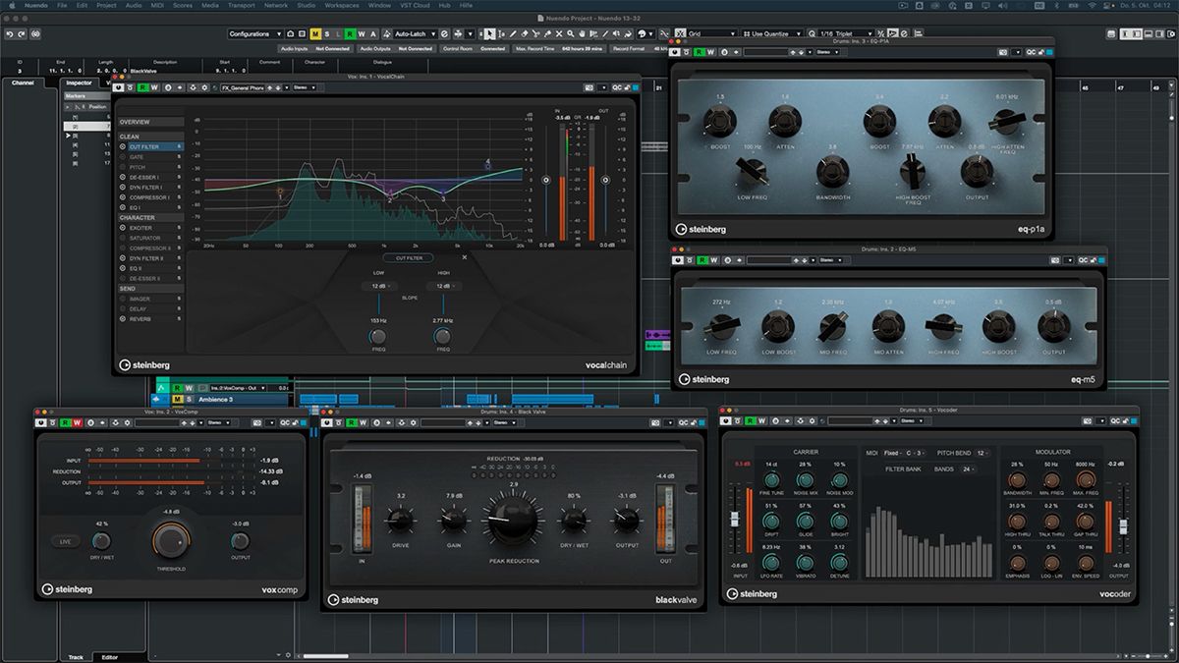Click the OVERVIEW button in VocalChain
This screenshot has height=663, width=1179.
[x=135, y=122]
